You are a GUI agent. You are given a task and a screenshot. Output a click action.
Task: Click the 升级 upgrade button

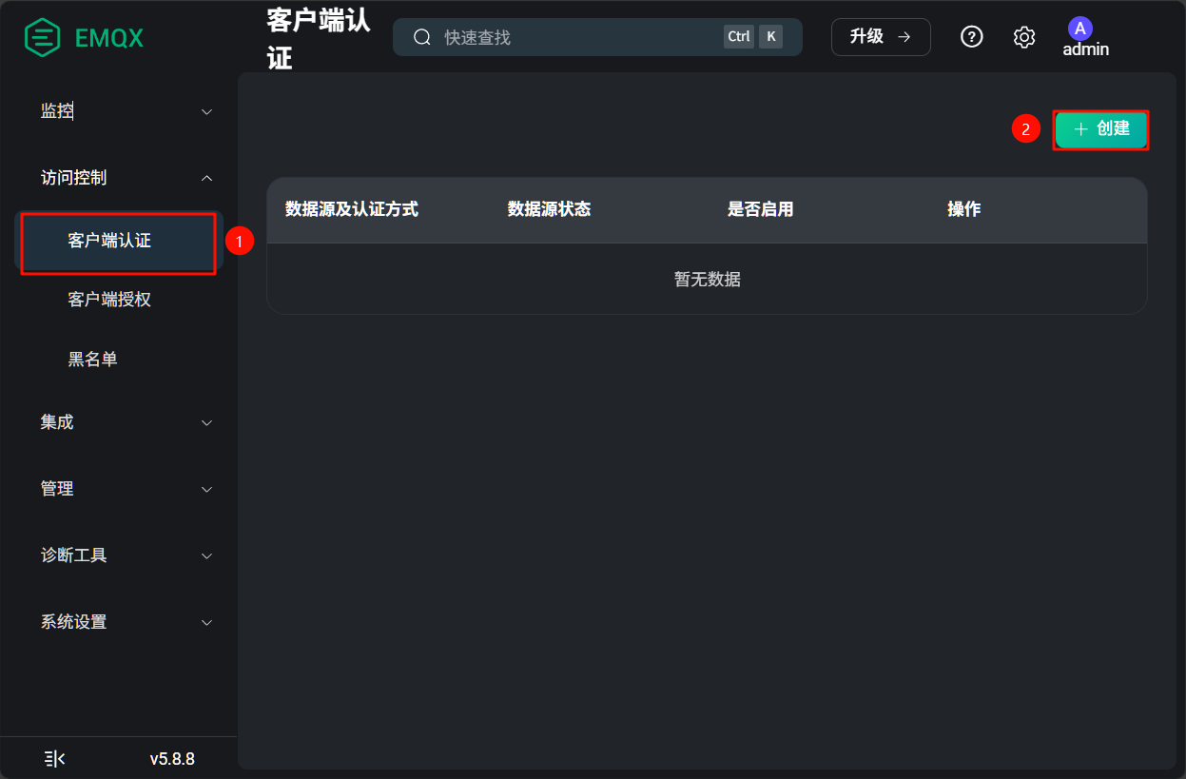[880, 37]
